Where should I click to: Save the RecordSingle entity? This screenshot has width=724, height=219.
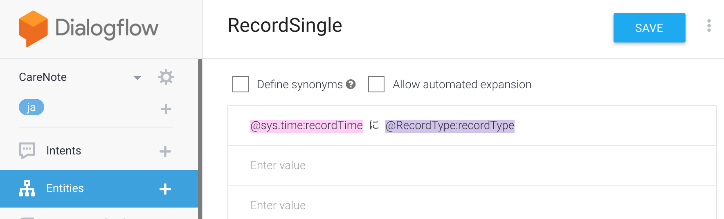(649, 28)
